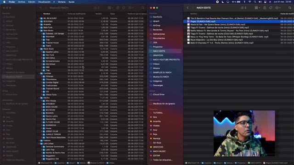
Task: Open the Archivo menu
Action: 22,2
